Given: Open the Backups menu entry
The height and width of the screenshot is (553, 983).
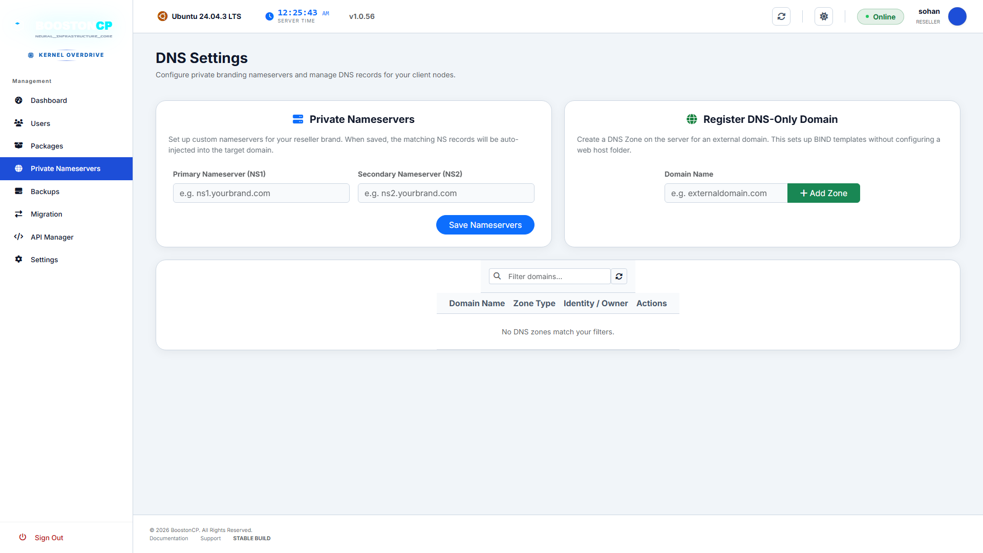Looking at the screenshot, I should click(x=67, y=192).
